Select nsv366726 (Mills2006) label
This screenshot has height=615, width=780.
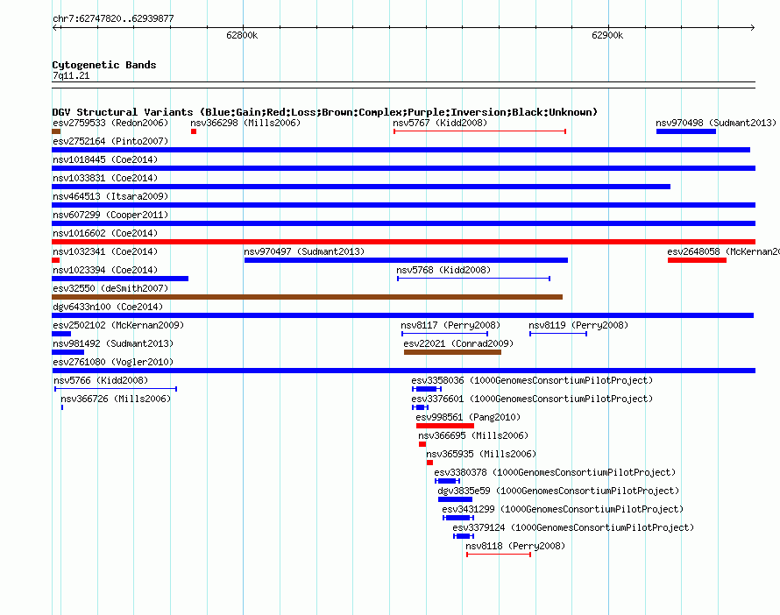pos(116,399)
